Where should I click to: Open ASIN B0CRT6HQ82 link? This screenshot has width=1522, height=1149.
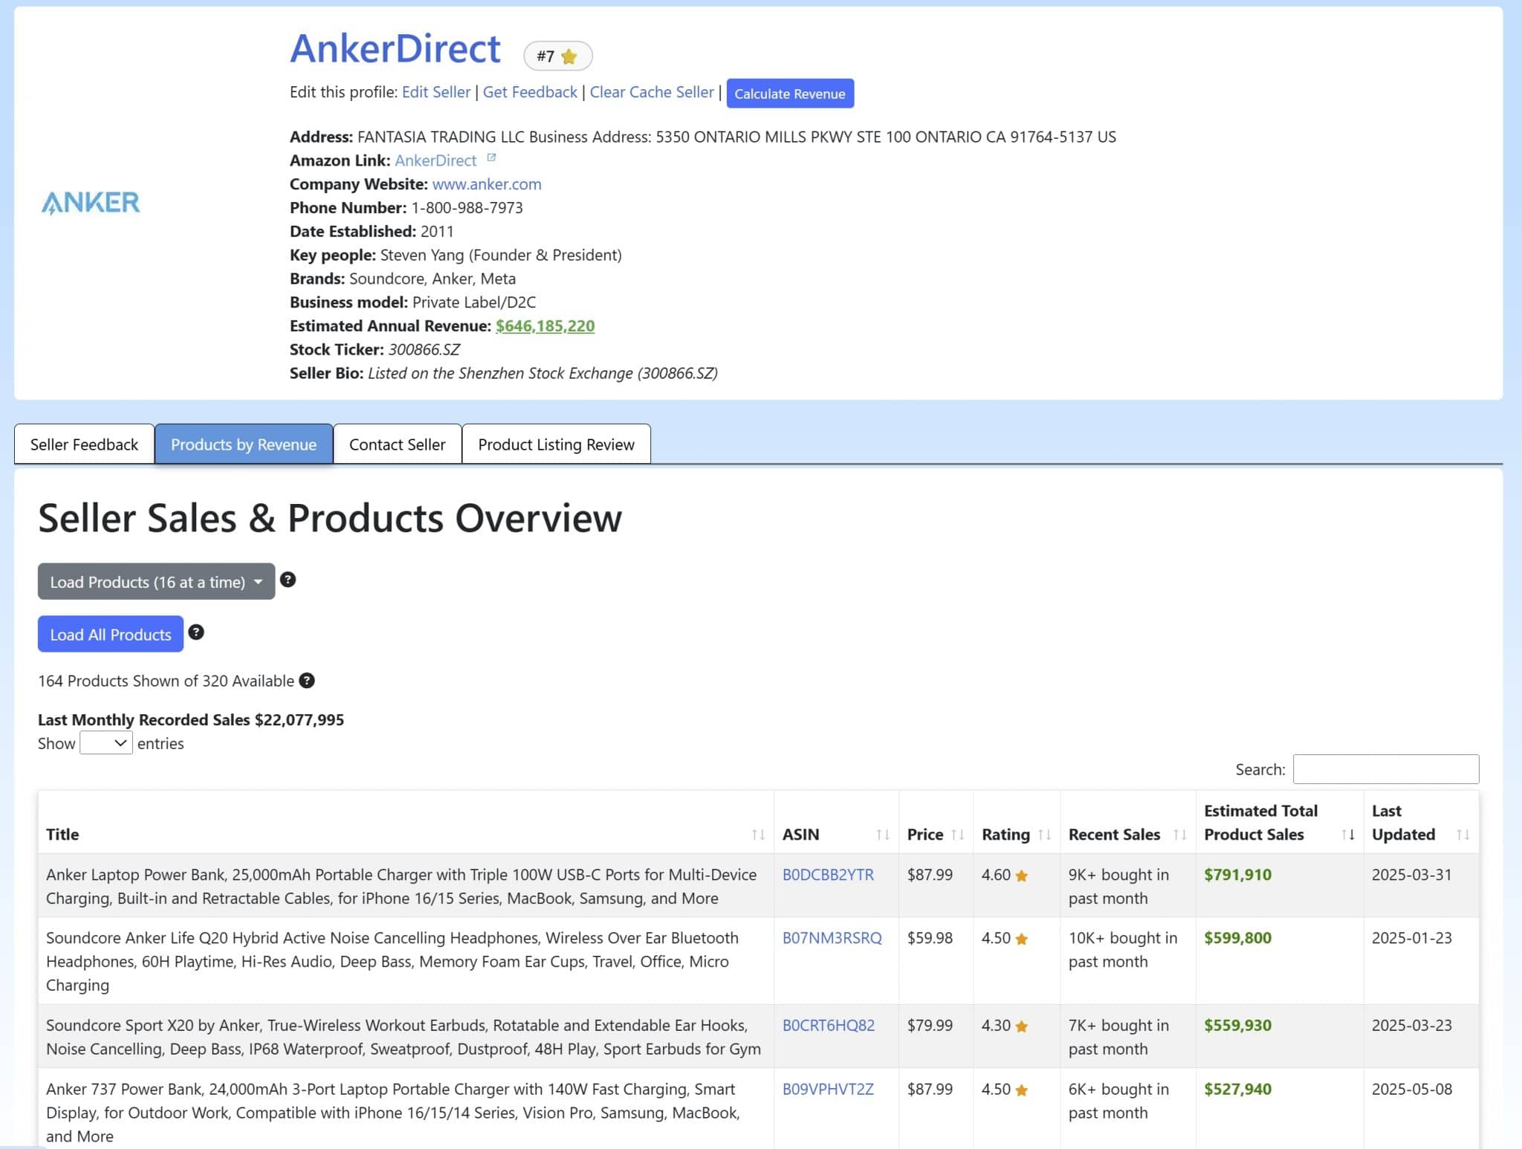click(829, 1025)
